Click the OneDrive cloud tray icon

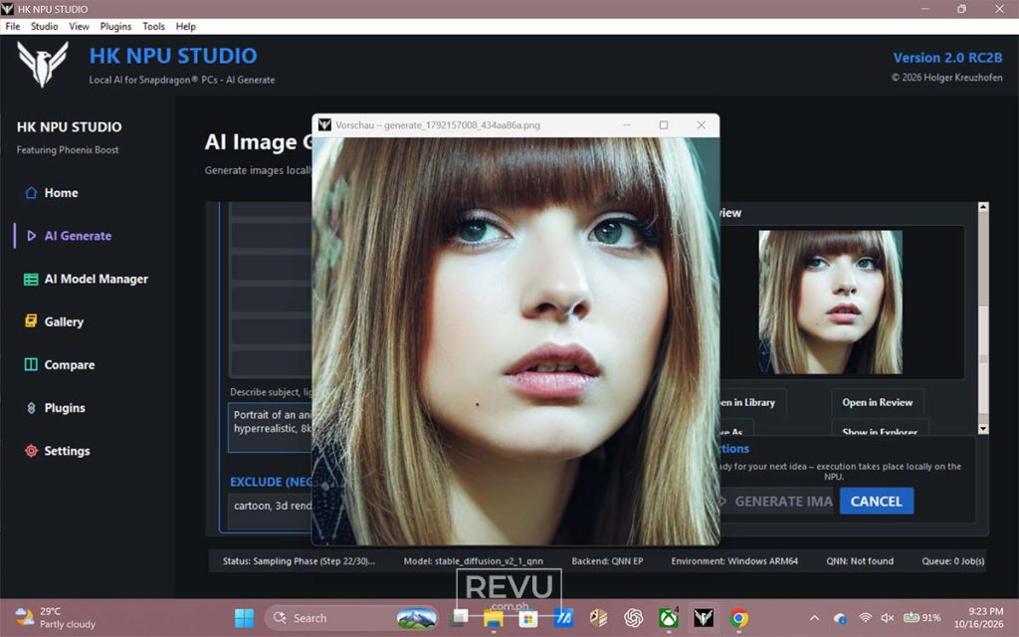840,618
